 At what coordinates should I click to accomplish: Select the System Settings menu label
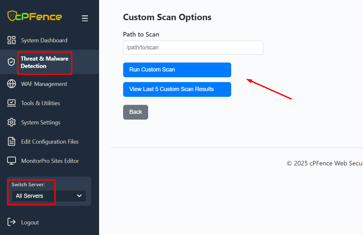41,122
